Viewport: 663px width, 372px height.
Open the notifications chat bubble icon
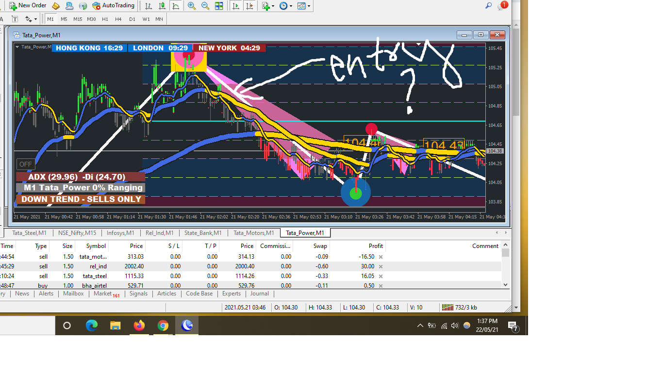(x=502, y=6)
